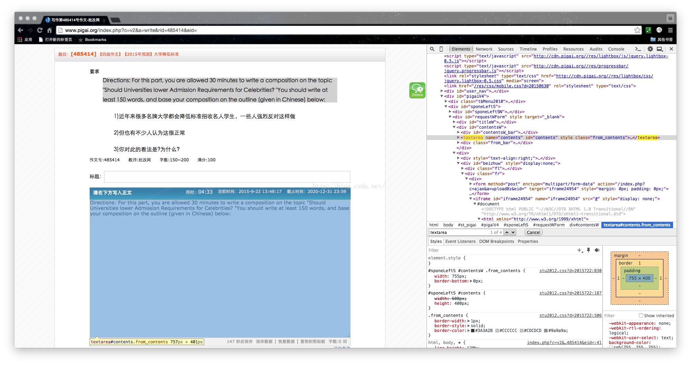The image size is (691, 365).
Task: Click the Styles filter field
Action: [502, 250]
